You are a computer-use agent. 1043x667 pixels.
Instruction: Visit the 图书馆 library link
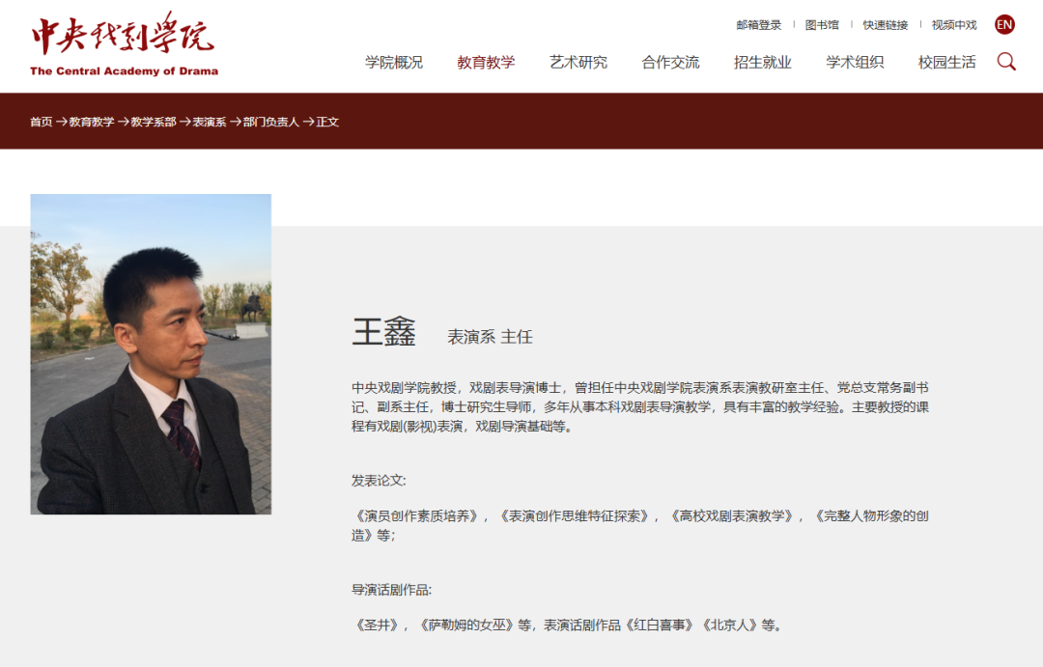click(x=825, y=23)
